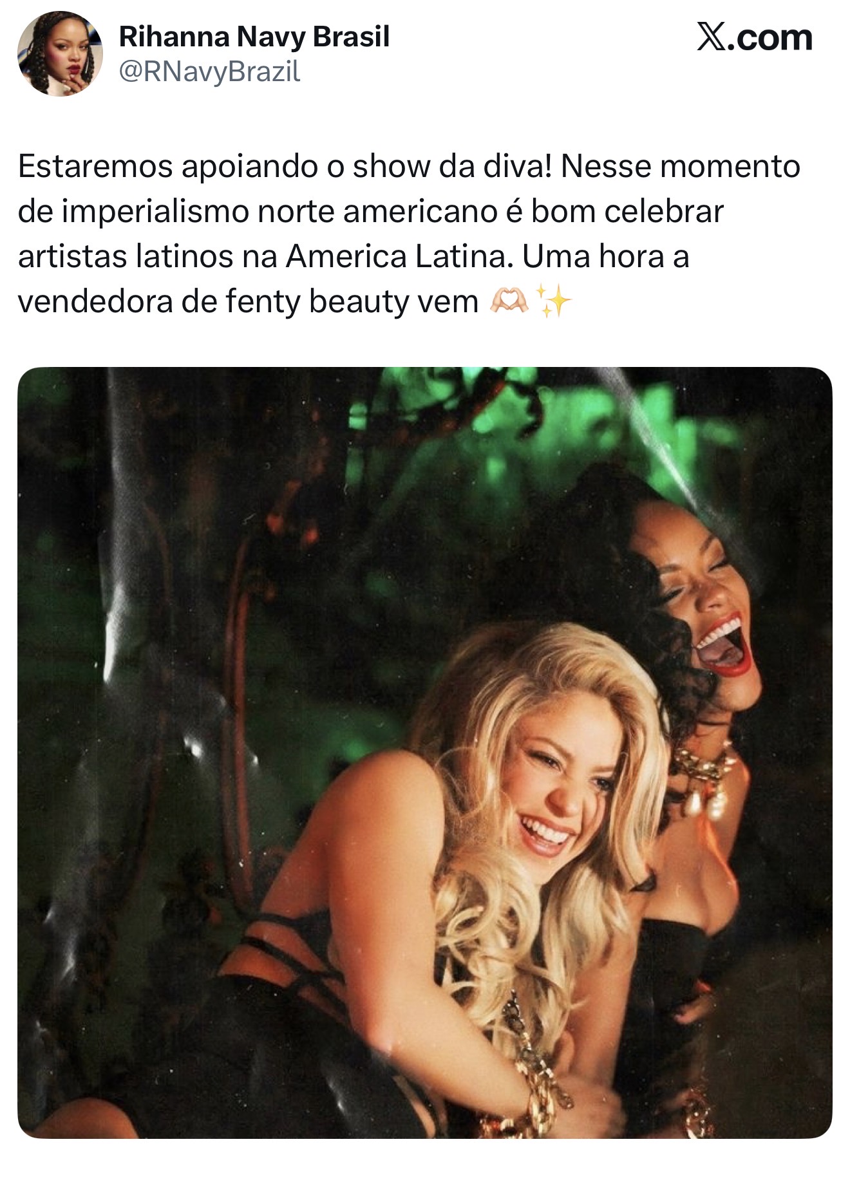Image resolution: width=850 pixels, height=1182 pixels.
Task: Open the attached tweet photo
Action: tap(425, 753)
